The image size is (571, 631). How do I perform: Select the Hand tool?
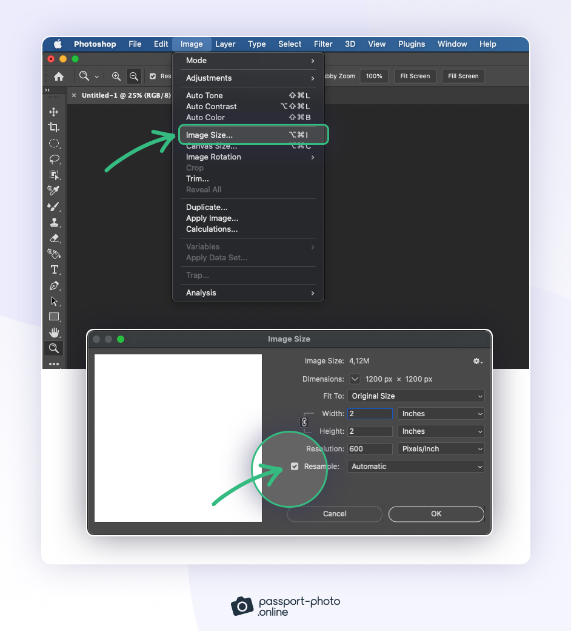coord(54,332)
